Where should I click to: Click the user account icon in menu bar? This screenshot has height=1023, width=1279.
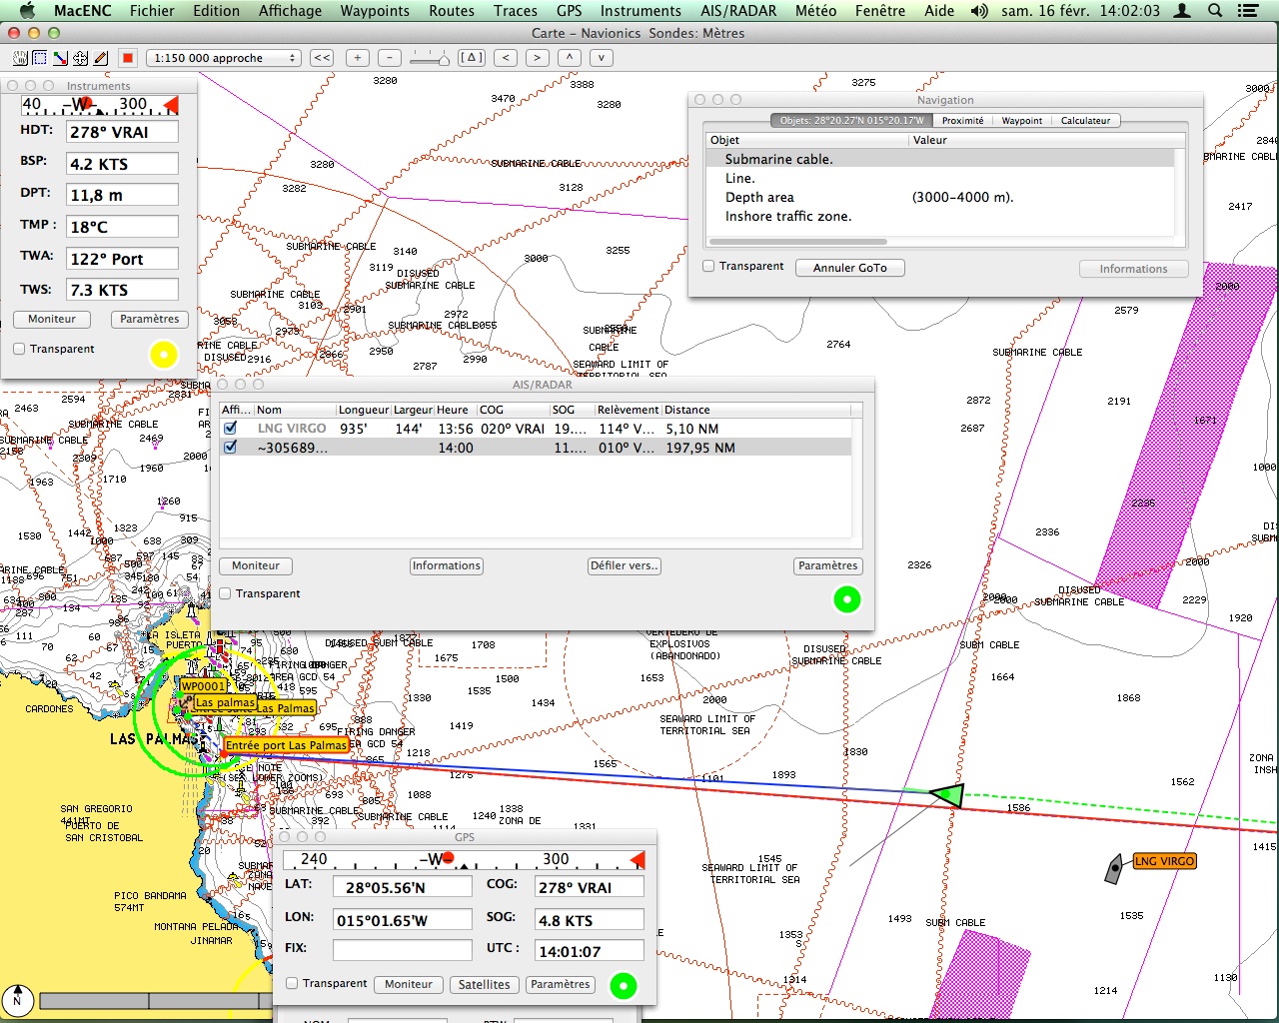pyautogui.click(x=1182, y=11)
